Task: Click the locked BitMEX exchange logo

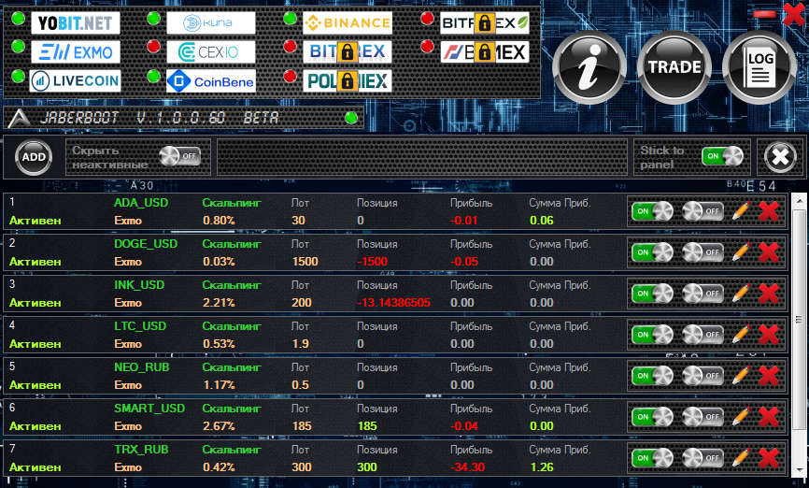Action: pyautogui.click(x=485, y=51)
